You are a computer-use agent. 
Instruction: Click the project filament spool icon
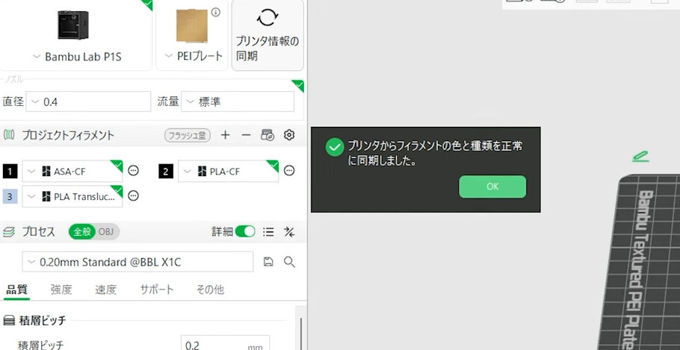click(9, 135)
